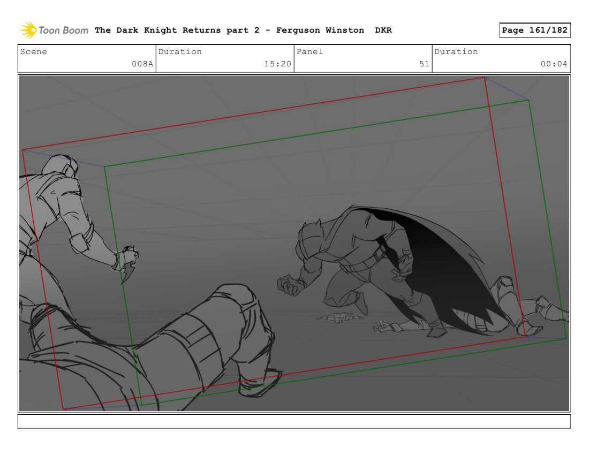Click the 'Scene' header label
This screenshot has height=455, width=589.
pyautogui.click(x=33, y=52)
